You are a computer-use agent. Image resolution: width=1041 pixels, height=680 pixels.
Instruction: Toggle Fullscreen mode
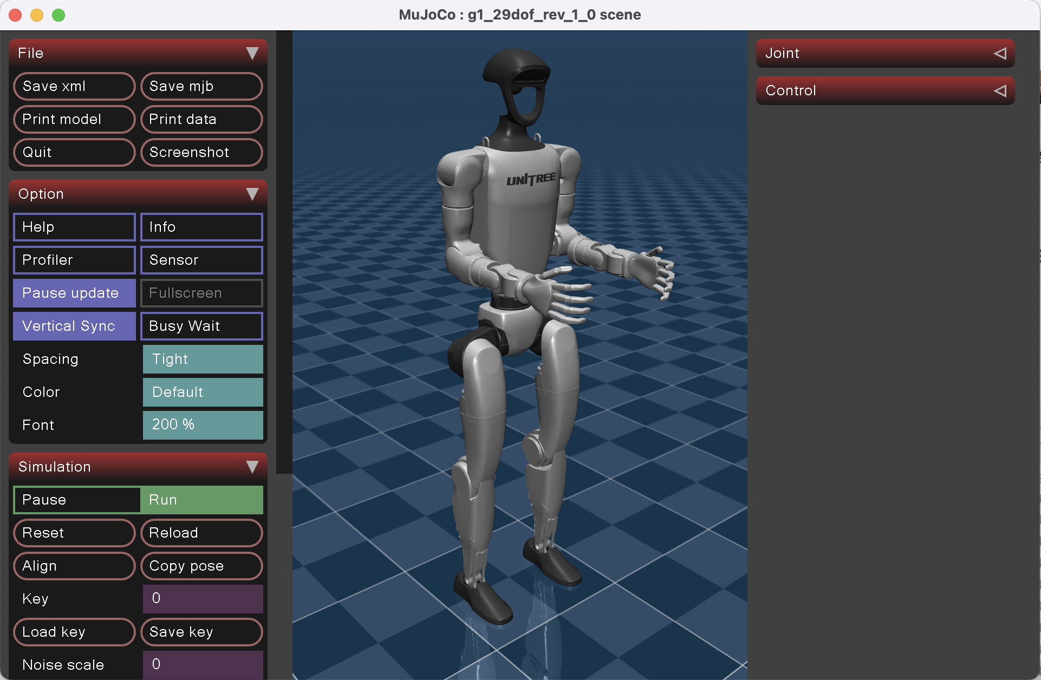tap(201, 293)
